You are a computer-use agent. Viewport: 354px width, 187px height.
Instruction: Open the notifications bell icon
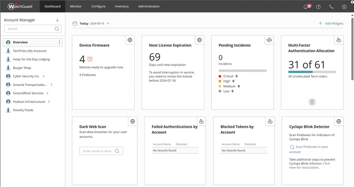point(306,6)
